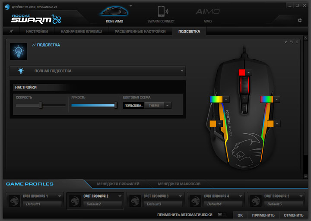
Task: Click scrollbar up arrow in lighting panel
Action: click(x=305, y=38)
